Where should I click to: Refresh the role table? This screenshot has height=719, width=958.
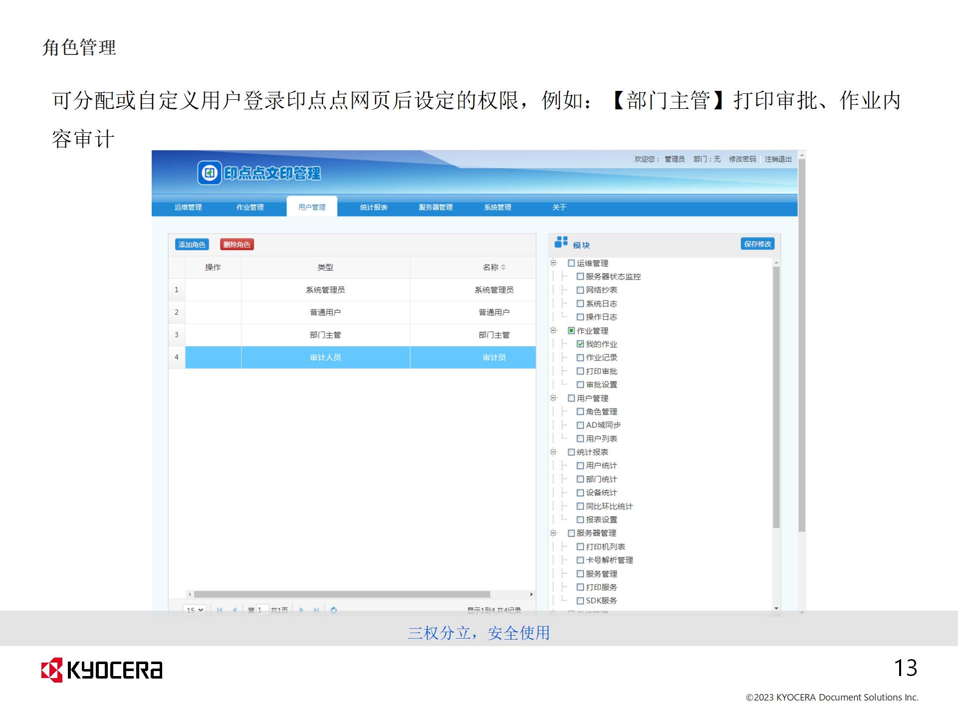334,610
